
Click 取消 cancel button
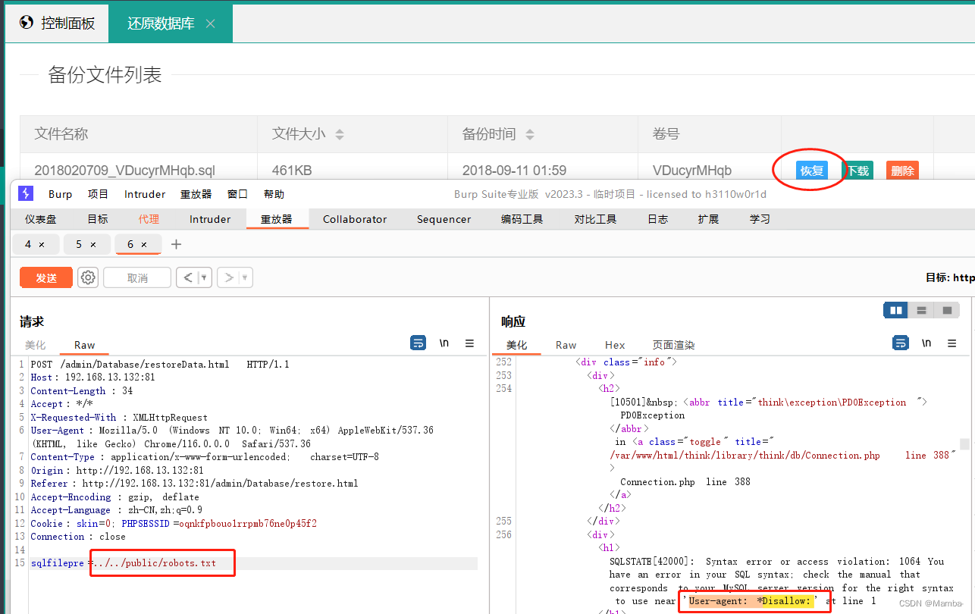(137, 277)
